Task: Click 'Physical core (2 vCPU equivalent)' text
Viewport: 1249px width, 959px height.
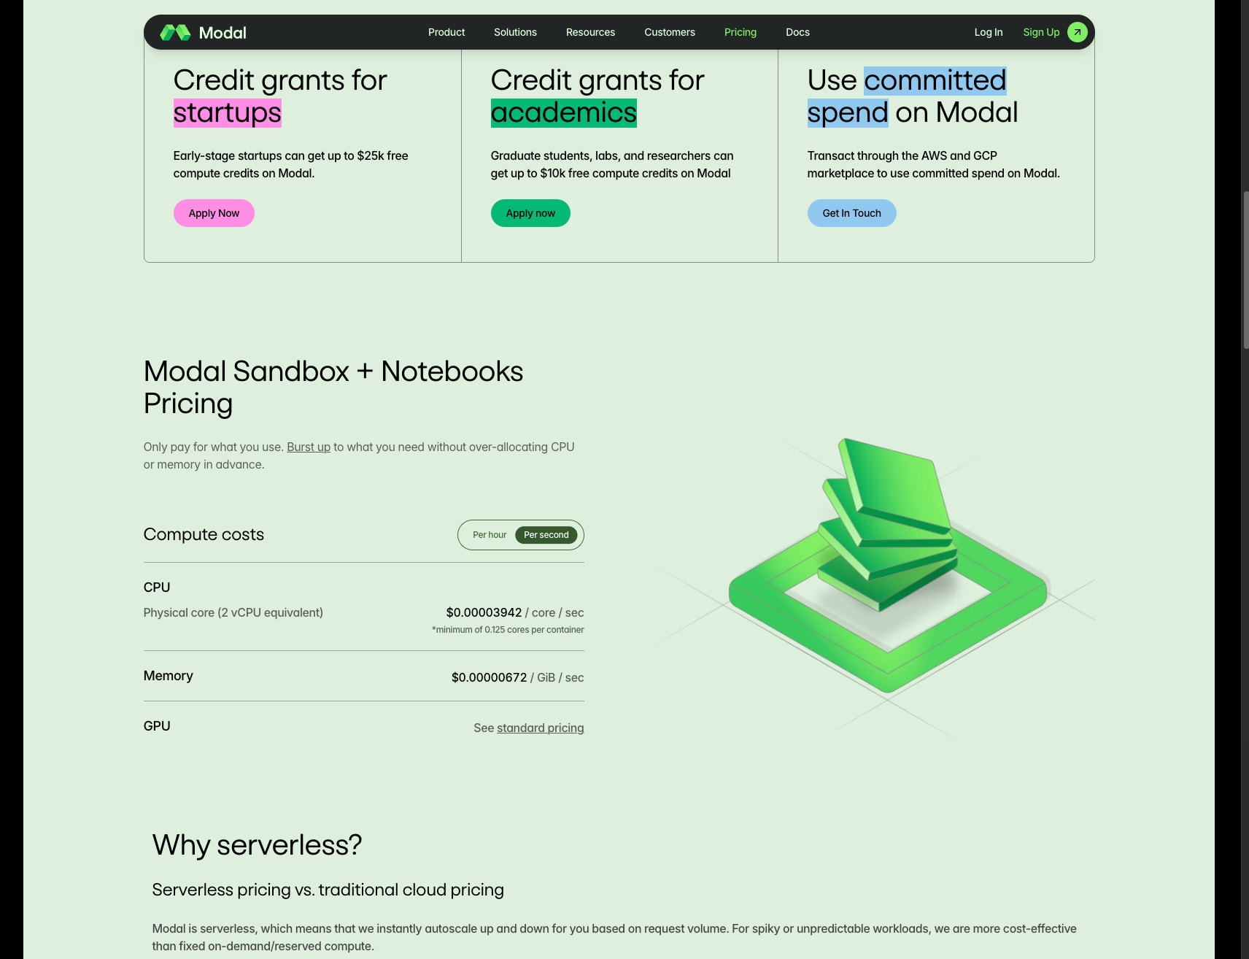Action: point(233,612)
